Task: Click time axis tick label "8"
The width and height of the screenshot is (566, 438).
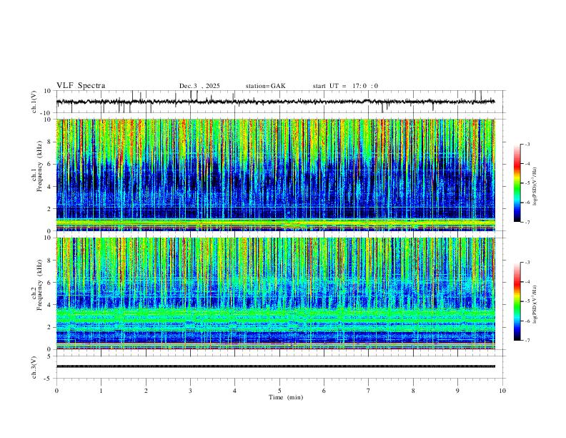Action: pos(413,391)
